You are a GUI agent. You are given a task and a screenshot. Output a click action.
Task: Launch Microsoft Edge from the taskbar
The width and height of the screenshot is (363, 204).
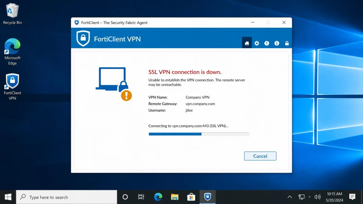click(x=158, y=197)
